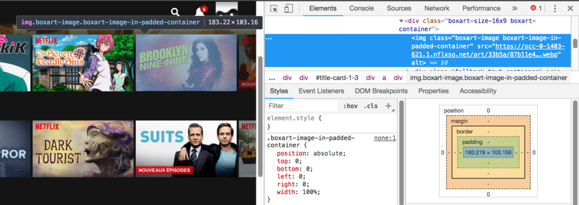The image size is (579, 205).
Task: Click the box model content size 183.219 × 103.156
Action: tap(489, 153)
